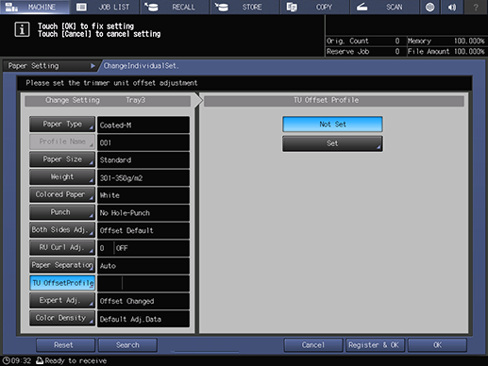The width and height of the screenshot is (488, 366).
Task: Open the Paper Separation setting
Action: (62, 265)
